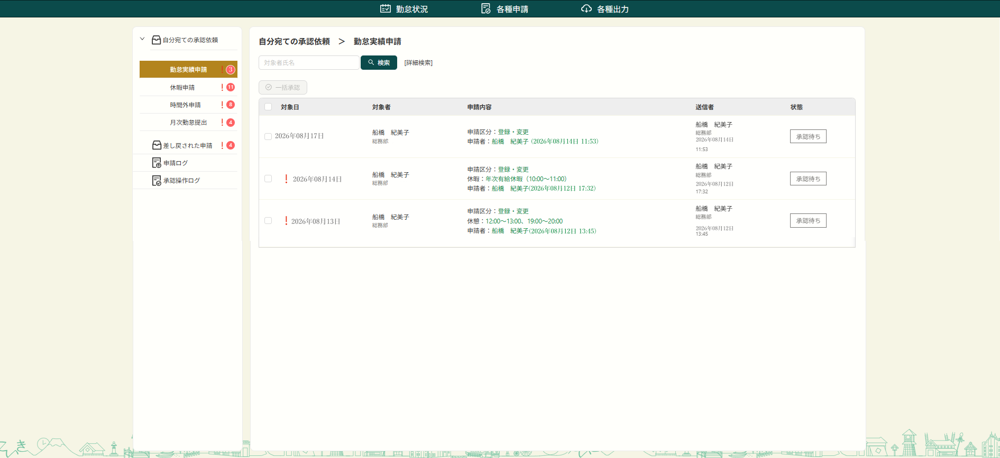Click the count badge on 差し戻された申請
Screen dimensions: 1000x458
click(x=231, y=145)
